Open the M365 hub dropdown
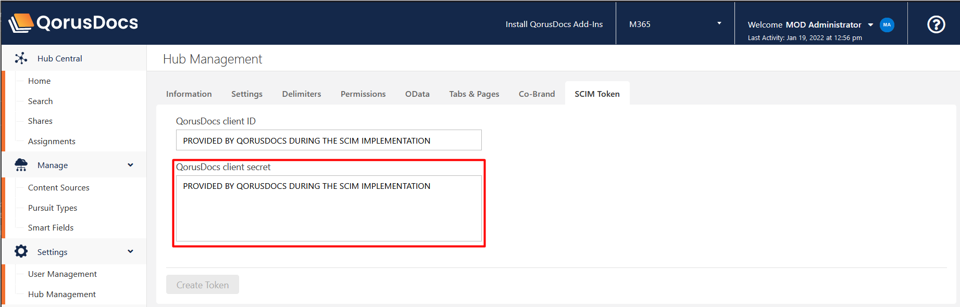Viewport: 960px width, 307px height. click(675, 24)
